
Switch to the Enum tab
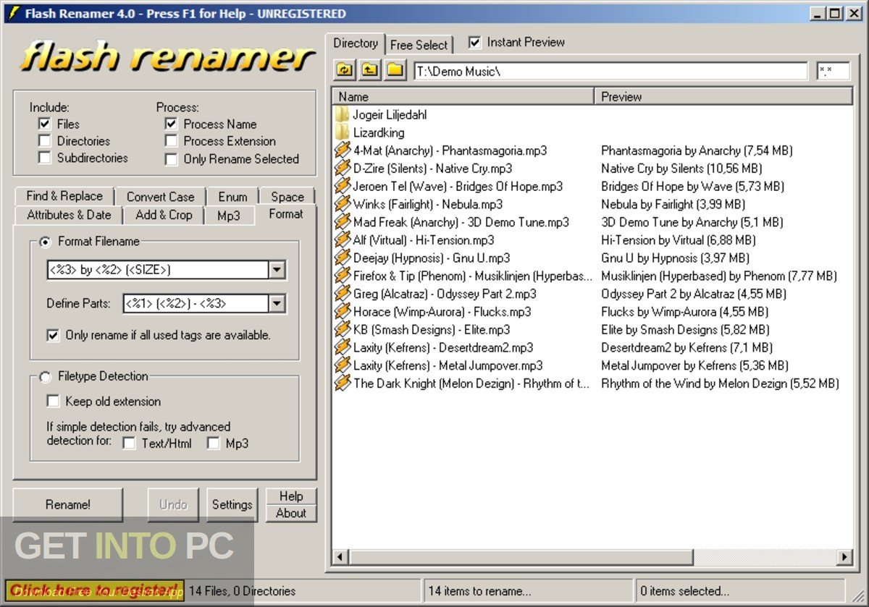tap(232, 197)
